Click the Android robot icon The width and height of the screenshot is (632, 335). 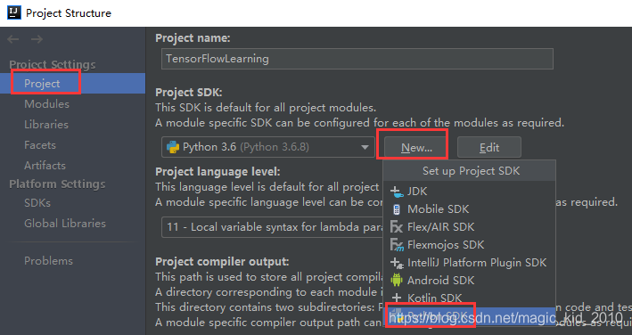[x=397, y=281]
